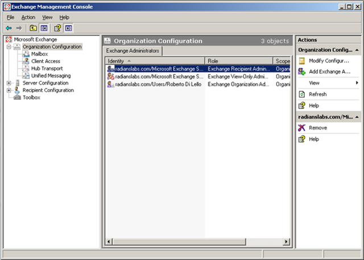This screenshot has width=364, height=260.
Task: Click the Up One Level toolbar icon
Action: tap(33, 28)
